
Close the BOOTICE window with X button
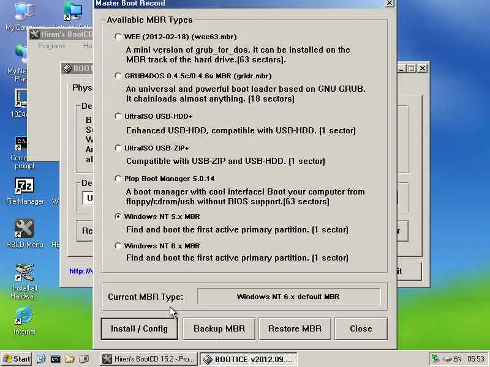[x=422, y=68]
